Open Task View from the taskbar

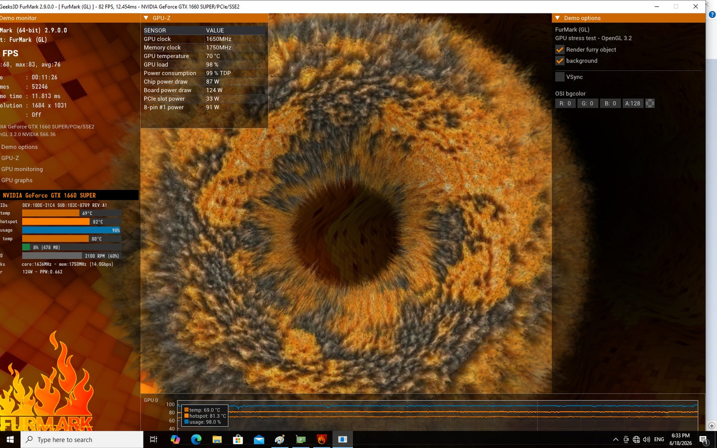click(153, 440)
